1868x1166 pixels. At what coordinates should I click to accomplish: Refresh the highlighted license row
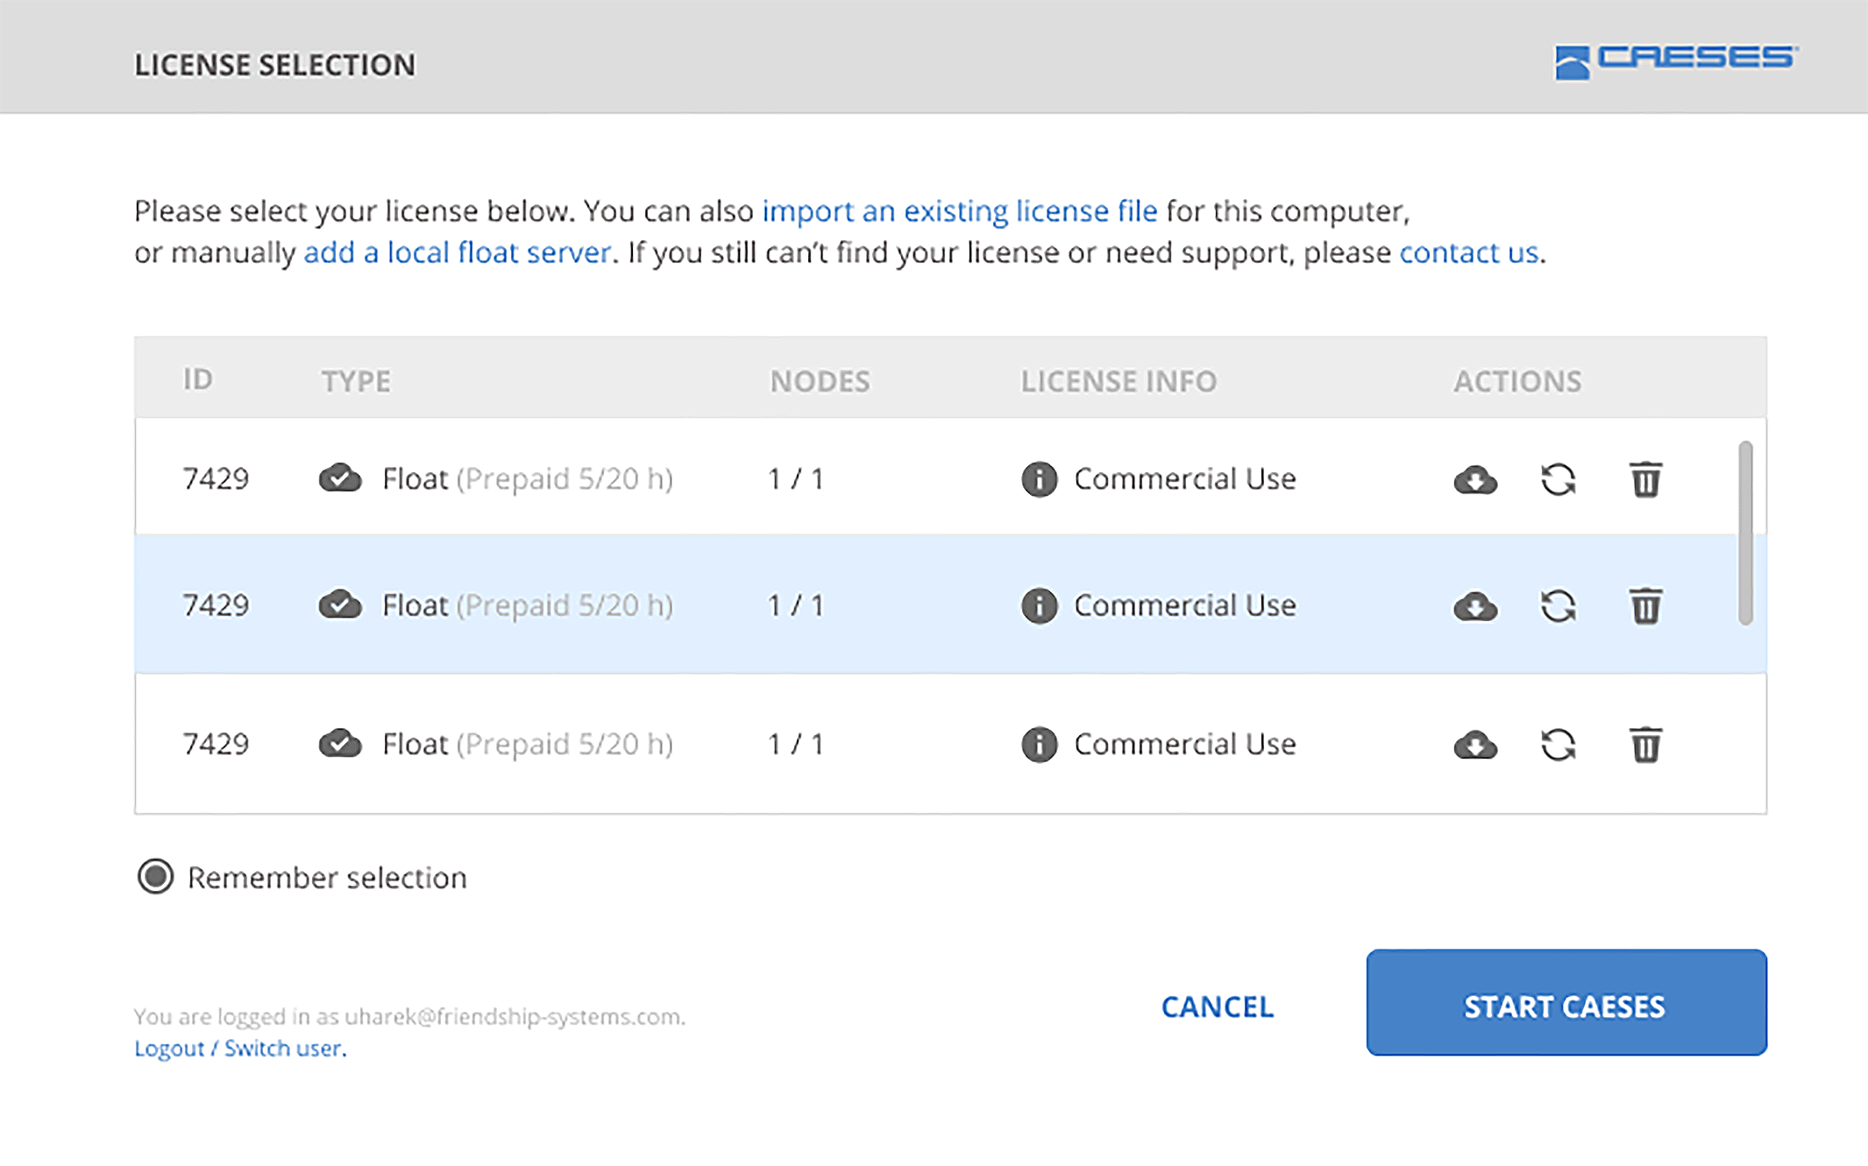(x=1558, y=605)
